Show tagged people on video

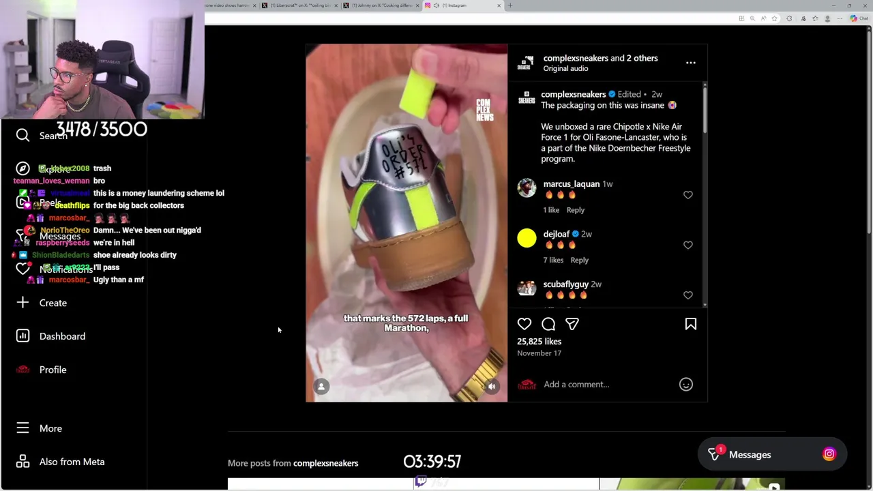point(321,386)
